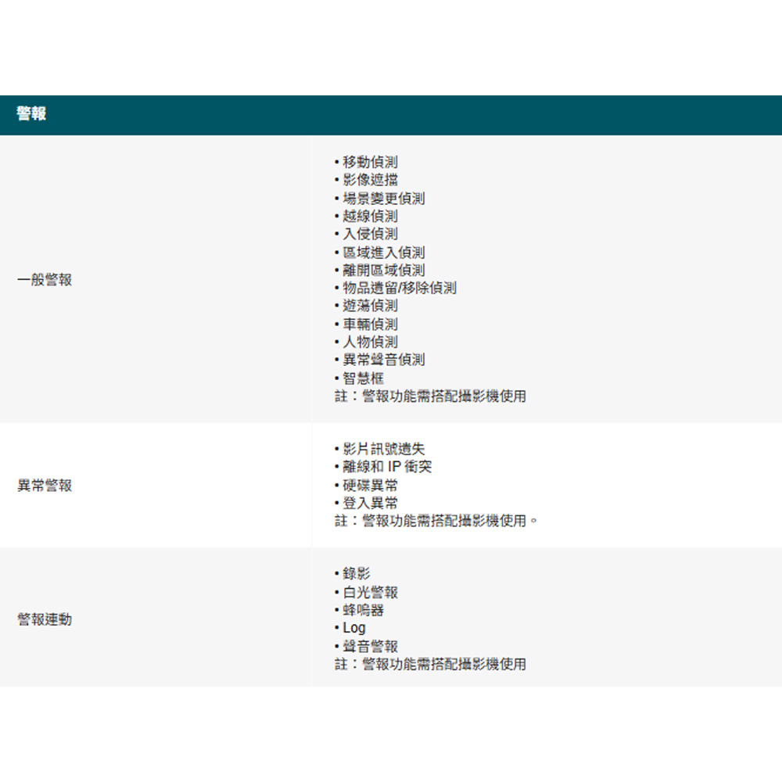
Task: Click the 白光警報 entry
Action: pos(369,593)
